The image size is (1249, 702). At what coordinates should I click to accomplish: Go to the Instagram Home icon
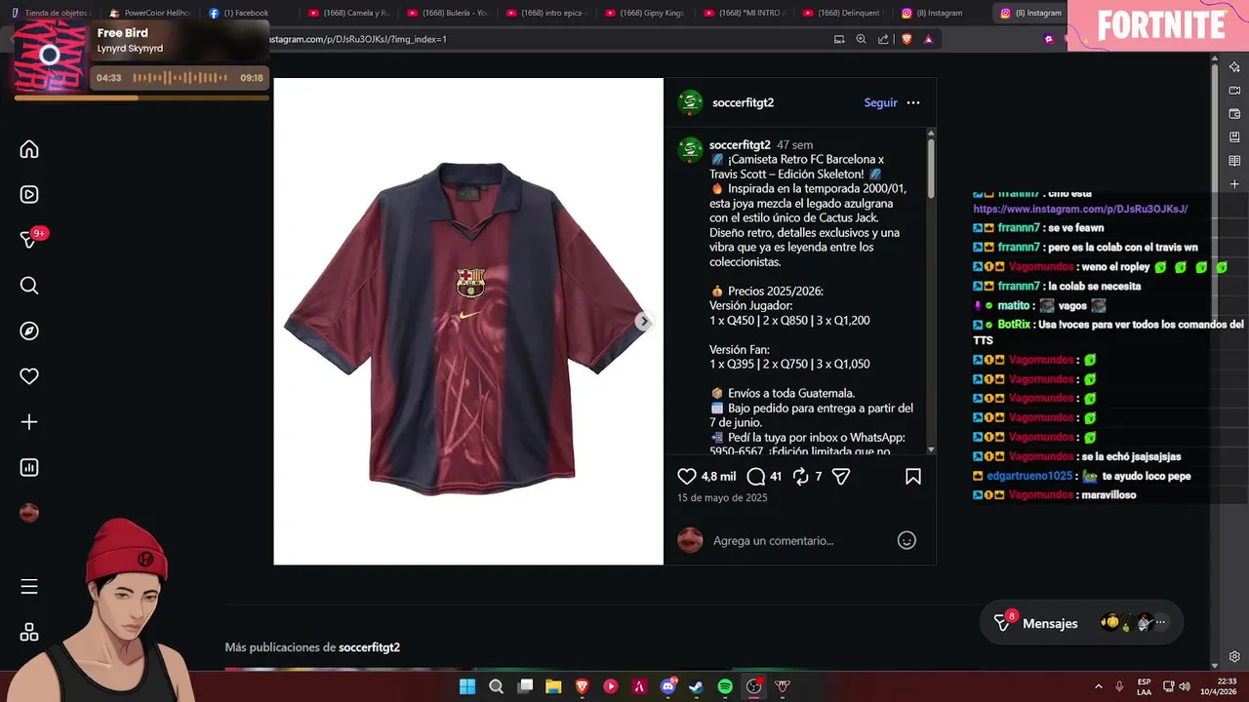[x=29, y=149]
